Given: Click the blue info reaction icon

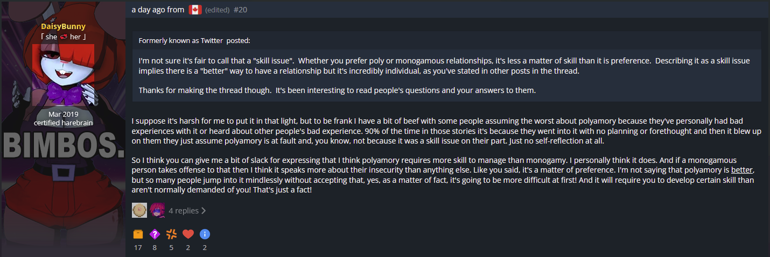Looking at the screenshot, I should click(205, 234).
